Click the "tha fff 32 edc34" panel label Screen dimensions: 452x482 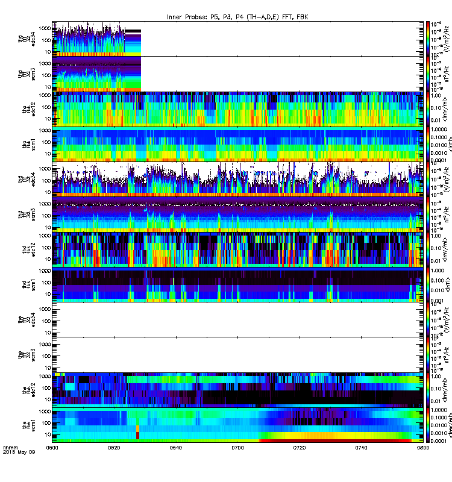tap(27, 39)
